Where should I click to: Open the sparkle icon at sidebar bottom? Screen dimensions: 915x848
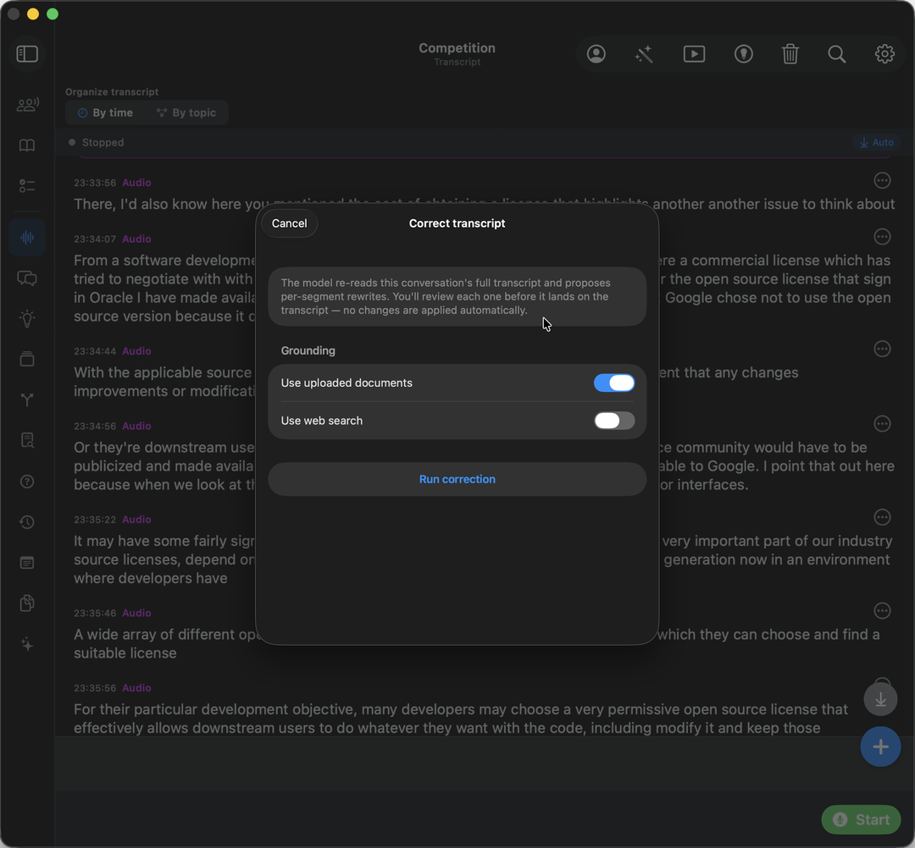[27, 644]
